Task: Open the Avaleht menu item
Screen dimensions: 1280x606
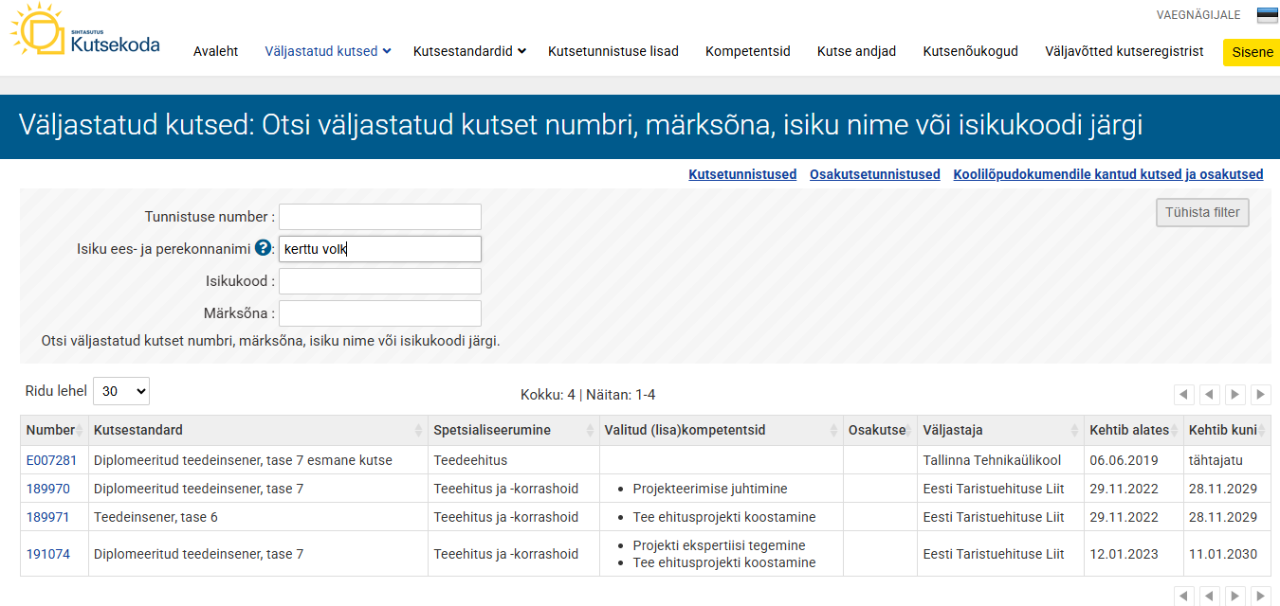Action: pyautogui.click(x=215, y=51)
